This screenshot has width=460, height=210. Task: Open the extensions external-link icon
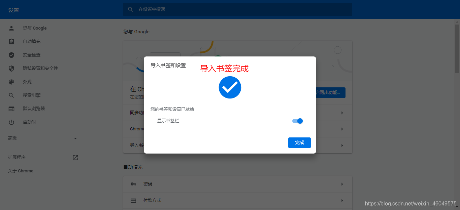75,158
